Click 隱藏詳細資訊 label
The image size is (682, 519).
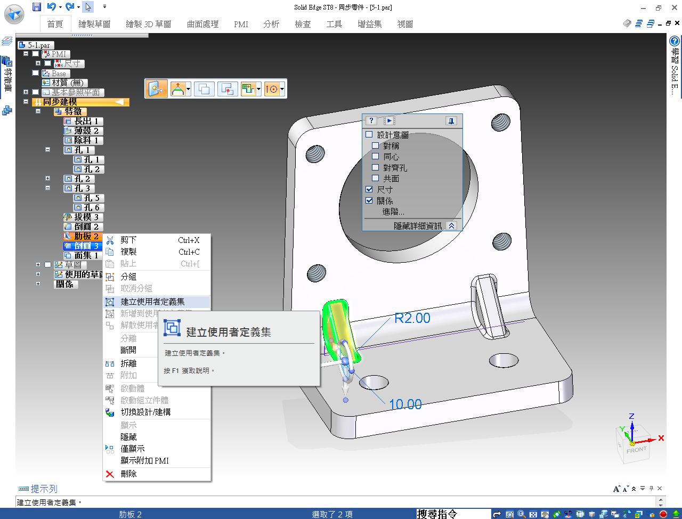click(418, 226)
